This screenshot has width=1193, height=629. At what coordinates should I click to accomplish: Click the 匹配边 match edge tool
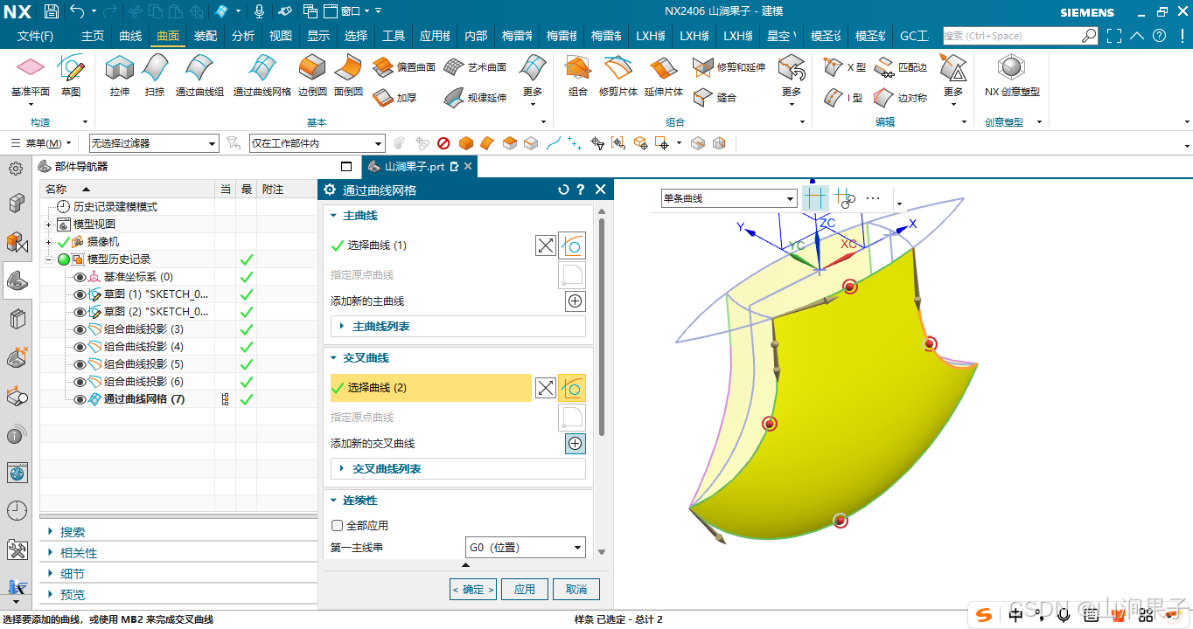click(900, 67)
